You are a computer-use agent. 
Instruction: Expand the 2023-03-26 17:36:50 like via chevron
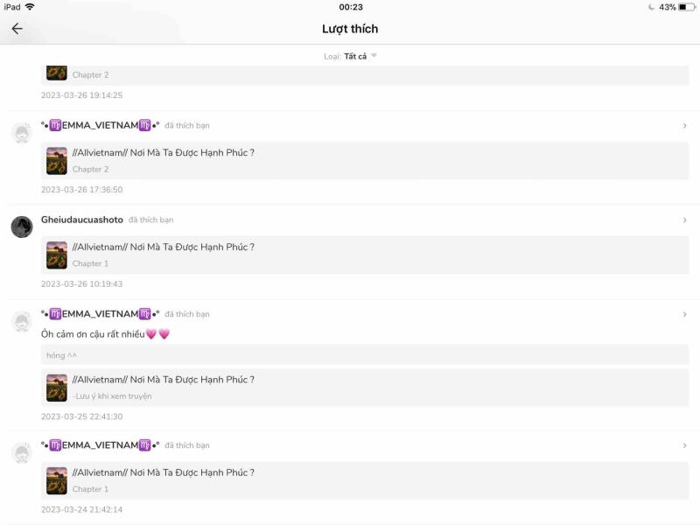pos(684,126)
